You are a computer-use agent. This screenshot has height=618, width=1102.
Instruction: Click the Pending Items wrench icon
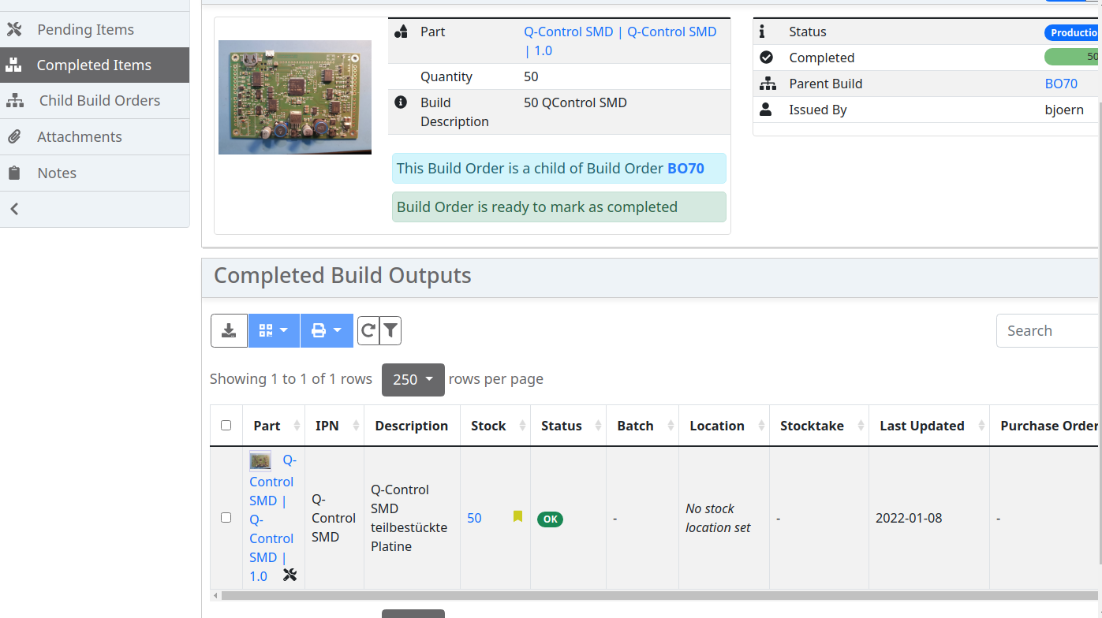(14, 30)
